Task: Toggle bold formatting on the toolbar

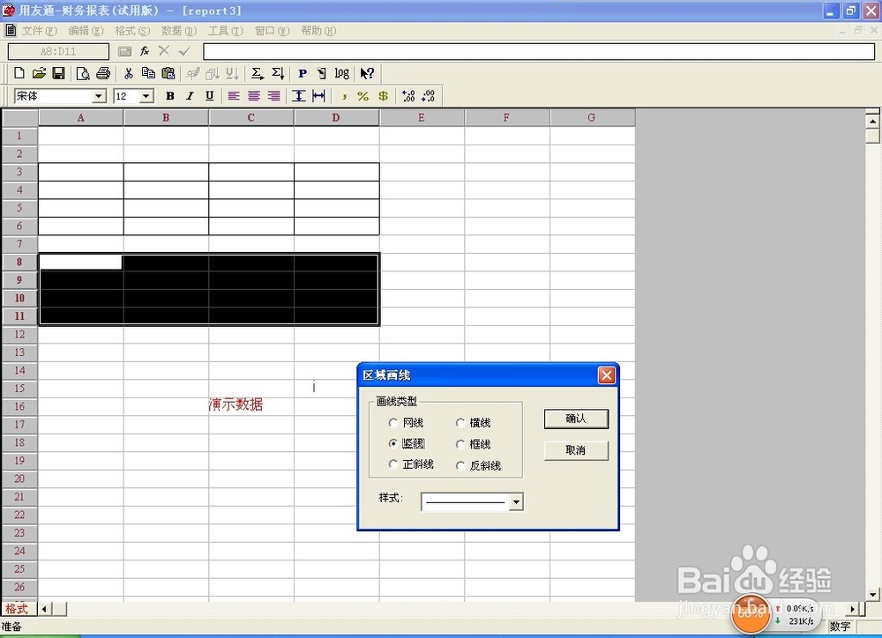Action: [169, 96]
